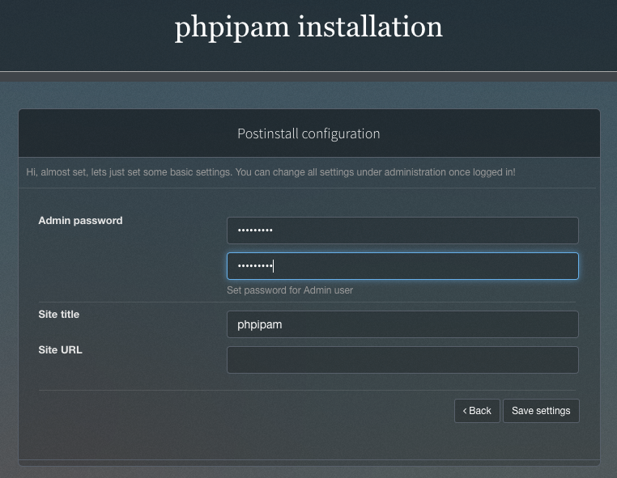
Task: Click the phpipam installation page title
Action: [308, 27]
